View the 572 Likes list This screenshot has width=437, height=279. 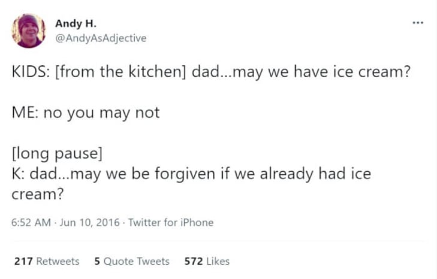coord(207,261)
